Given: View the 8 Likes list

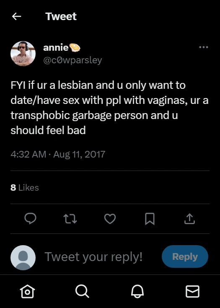Looking at the screenshot, I should (x=25, y=188).
